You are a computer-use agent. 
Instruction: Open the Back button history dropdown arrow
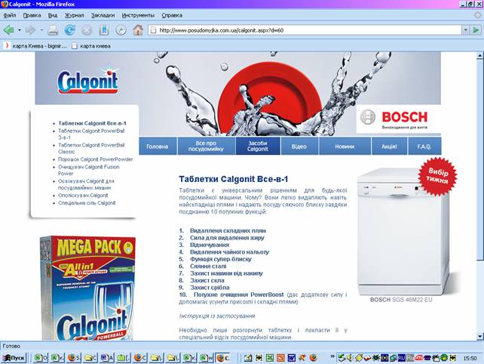(18, 30)
